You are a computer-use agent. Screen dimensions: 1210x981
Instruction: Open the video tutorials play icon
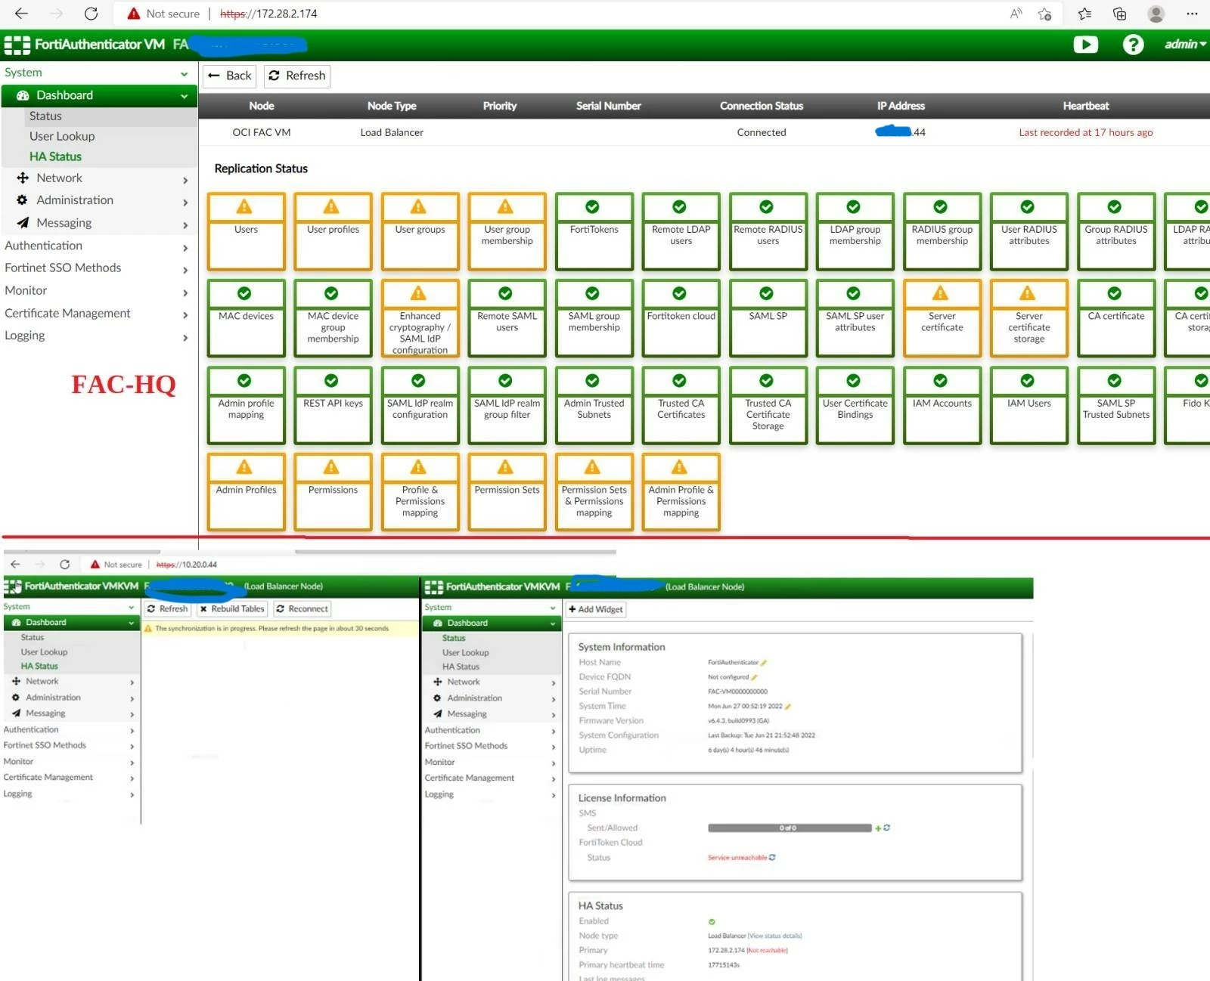pyautogui.click(x=1086, y=45)
